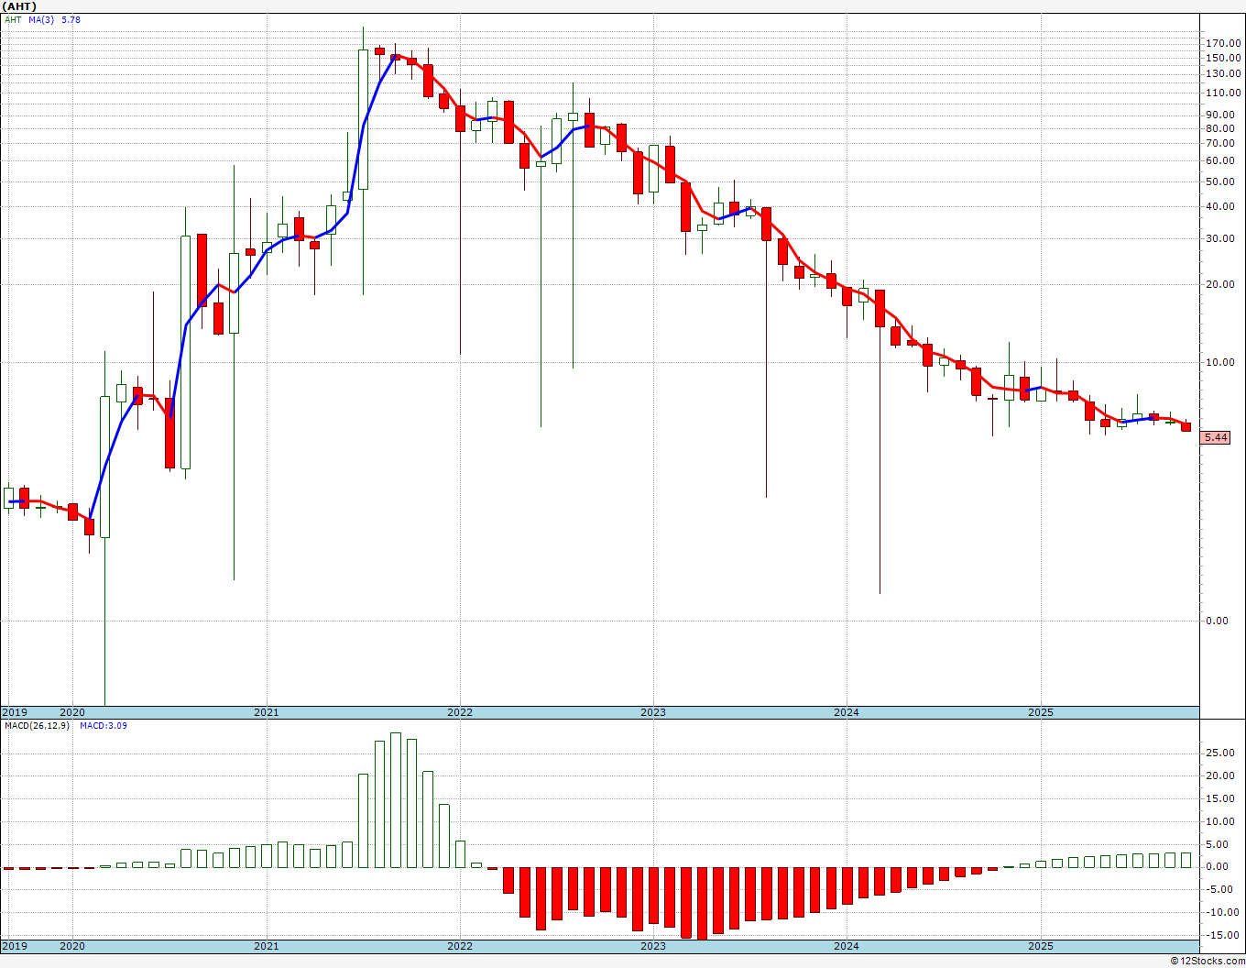Click 2019 on the MACD panel time axis
This screenshot has height=968, width=1246.
tap(14, 946)
